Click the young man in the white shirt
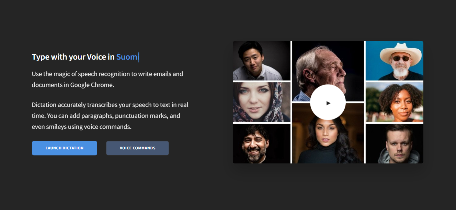The width and height of the screenshot is (456, 210). point(262,61)
